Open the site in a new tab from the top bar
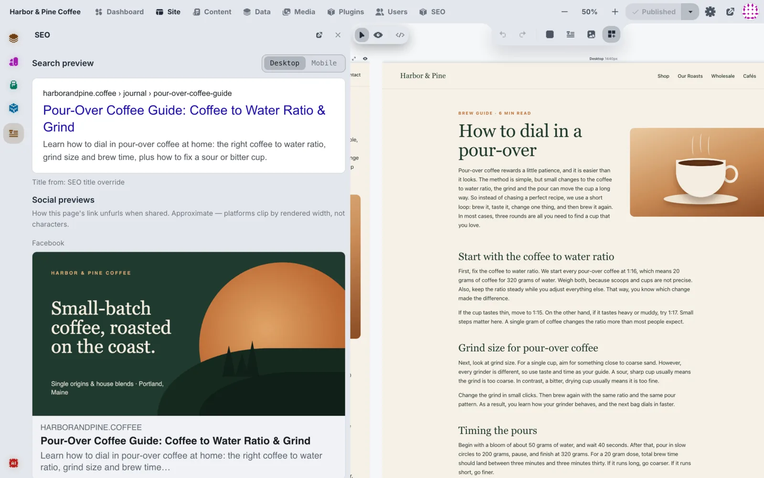764x478 pixels. tap(730, 12)
